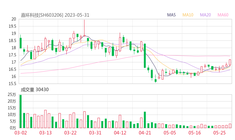Click the 03-22 date axis label
The height and width of the screenshot is (140, 235).
click(x=70, y=133)
